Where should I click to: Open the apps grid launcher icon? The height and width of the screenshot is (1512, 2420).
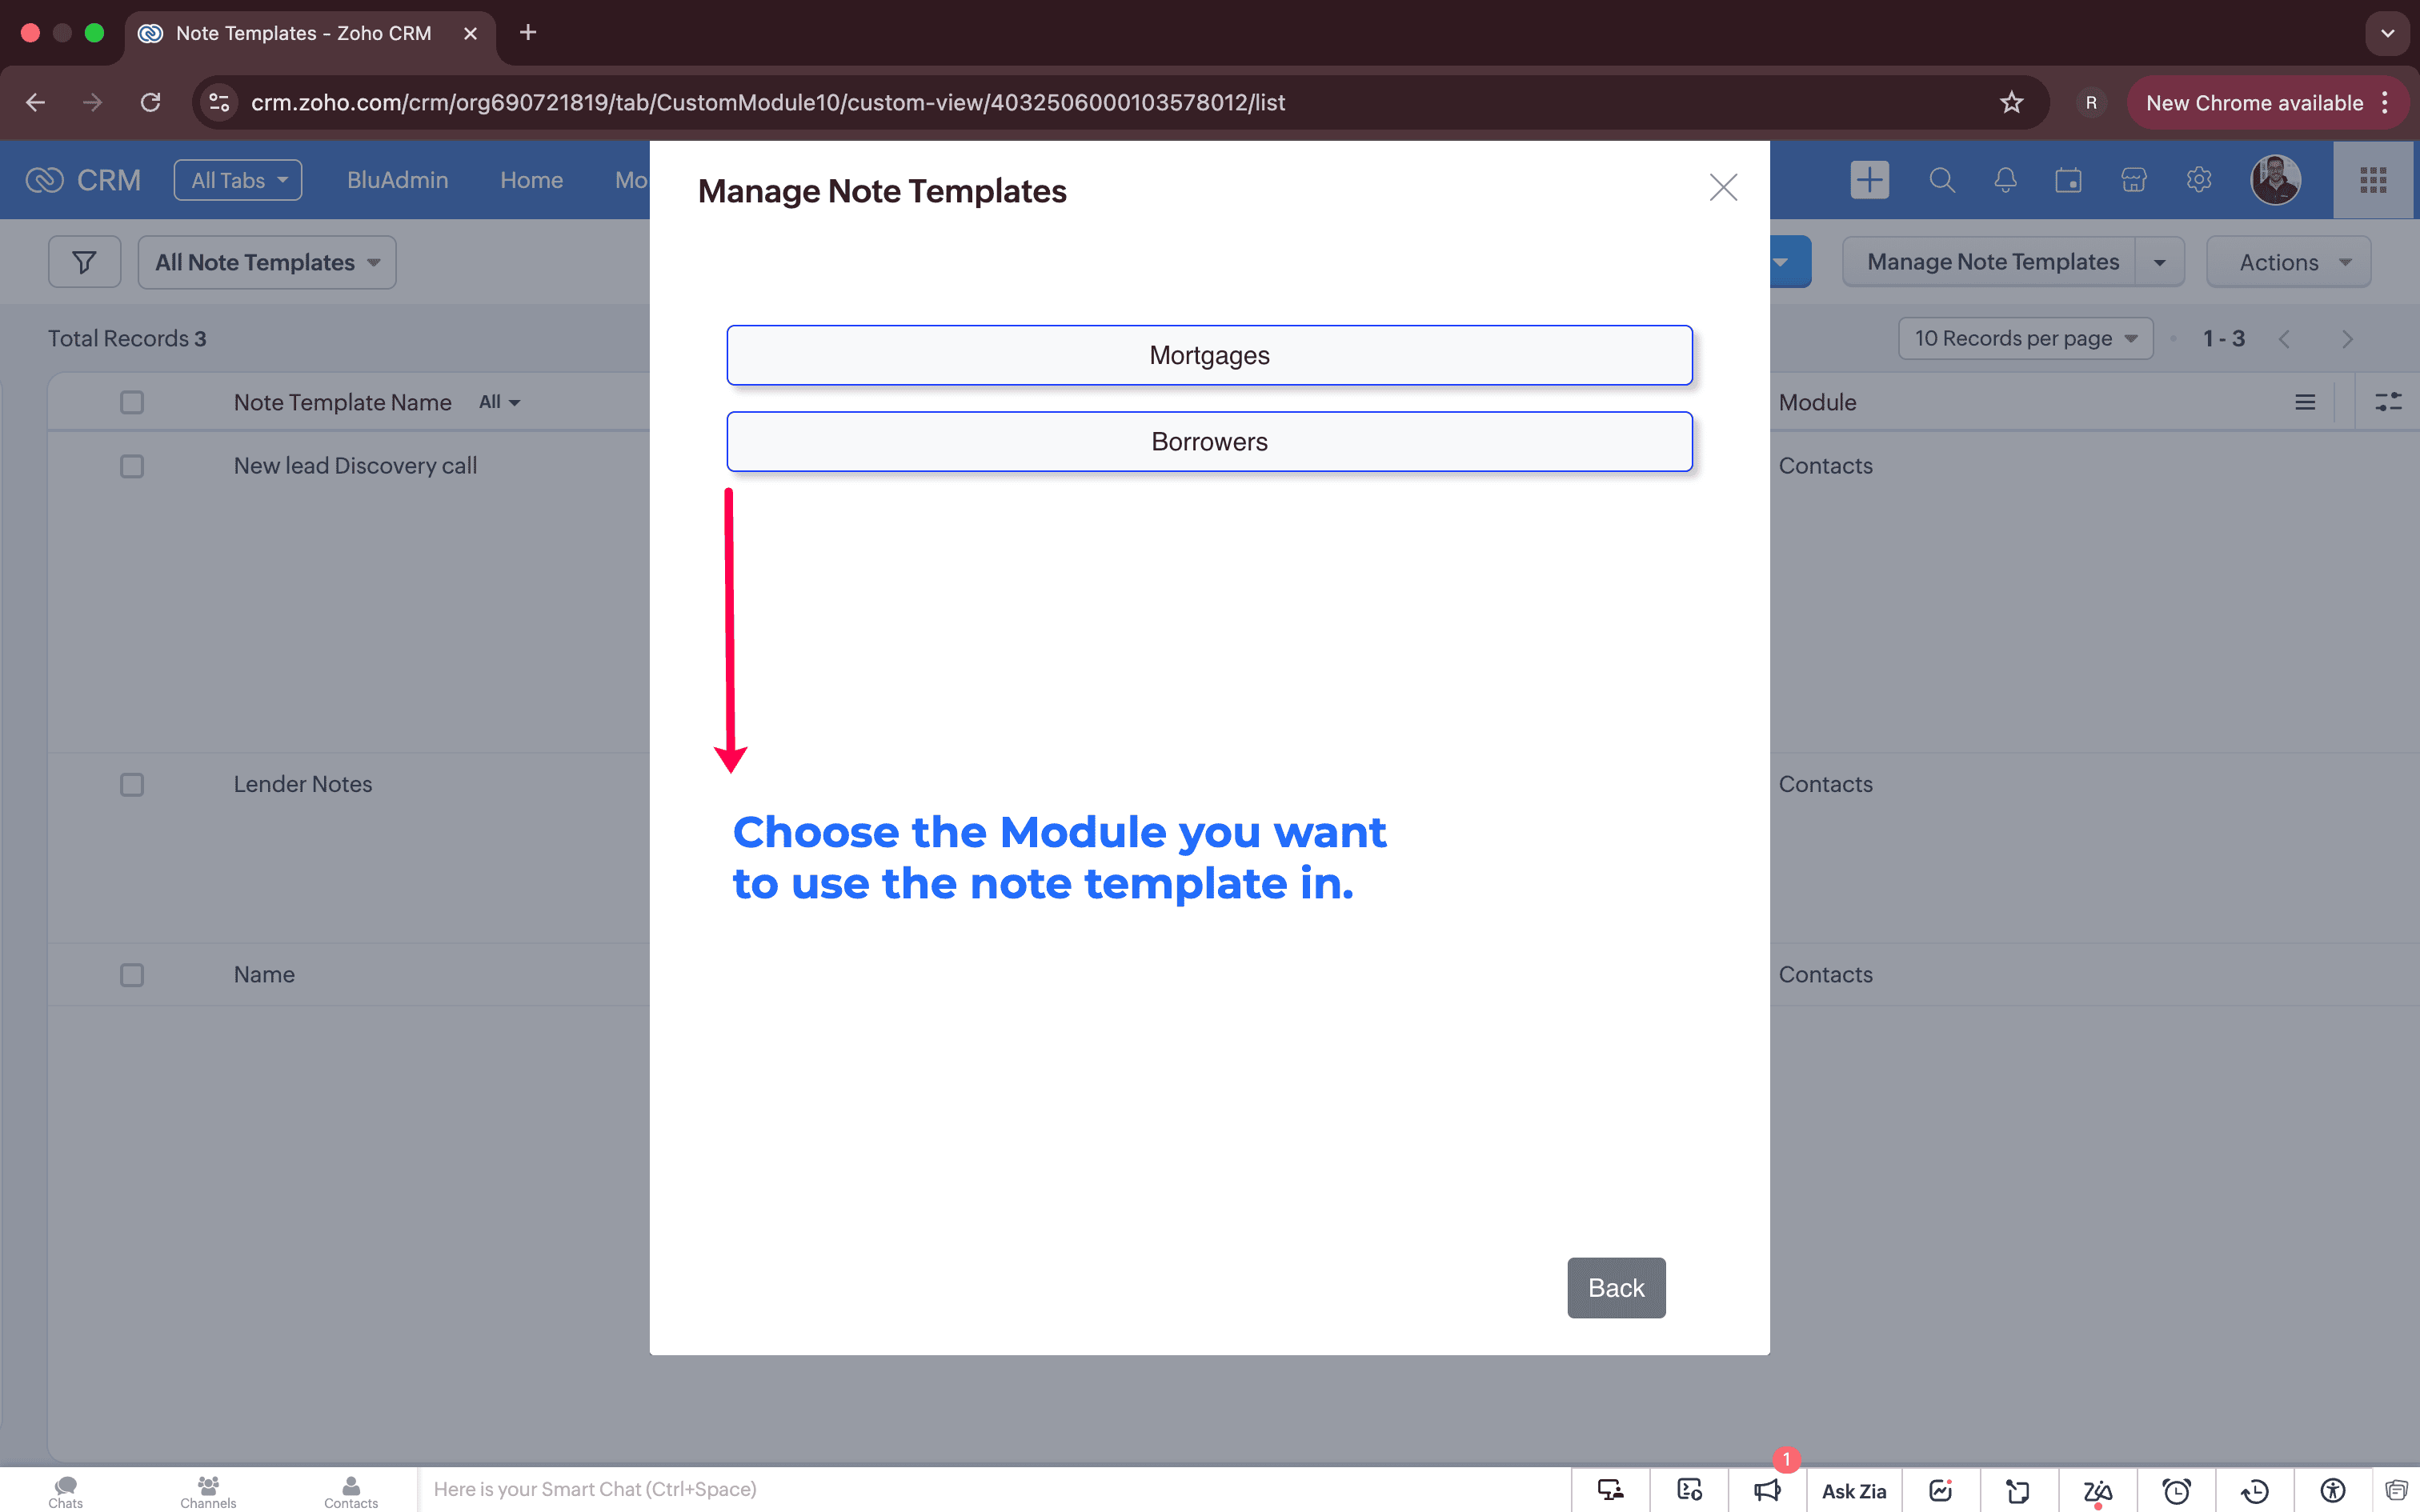click(2373, 180)
